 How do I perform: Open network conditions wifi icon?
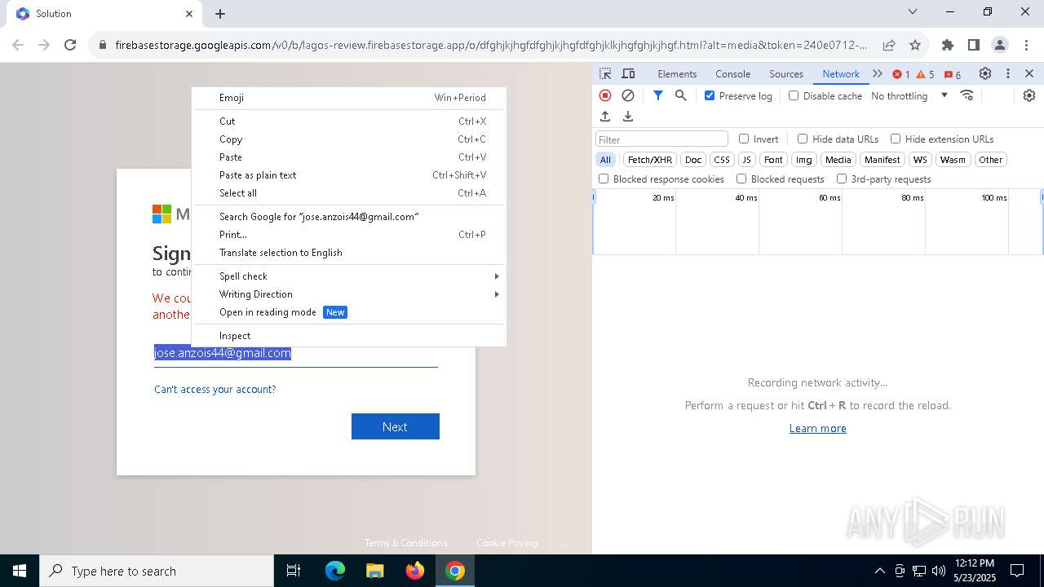point(967,95)
